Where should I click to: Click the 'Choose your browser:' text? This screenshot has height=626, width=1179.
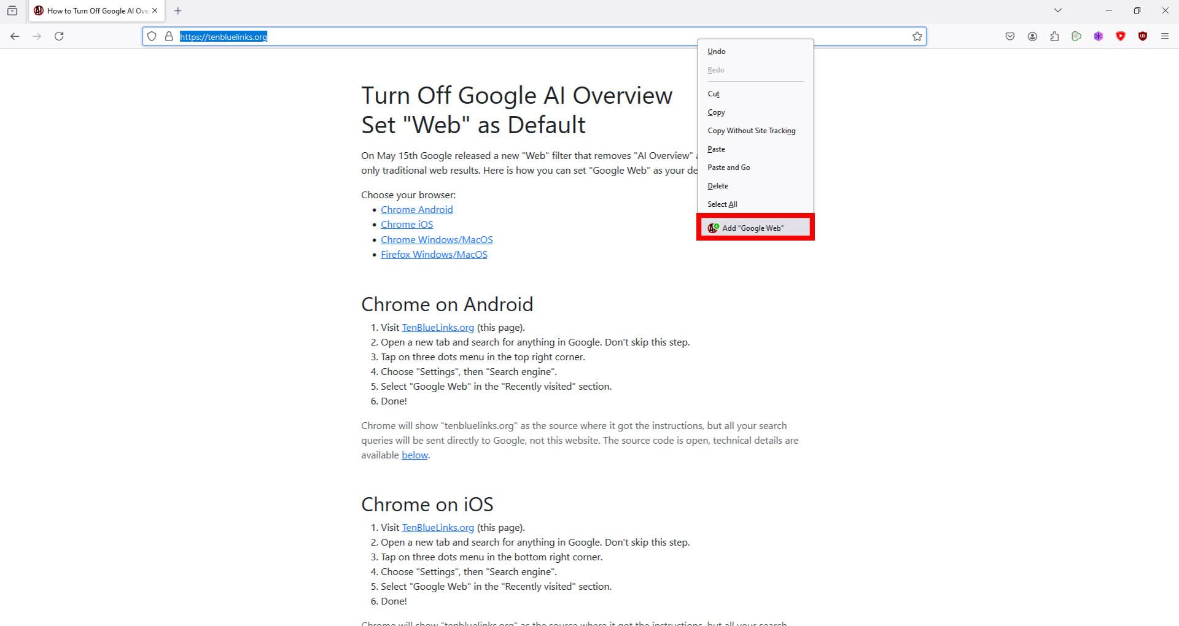click(x=408, y=195)
